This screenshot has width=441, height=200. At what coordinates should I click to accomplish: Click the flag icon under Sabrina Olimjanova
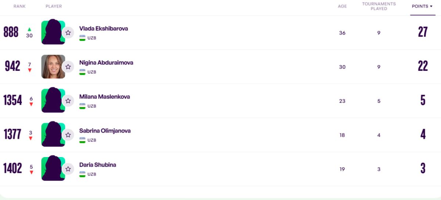[x=82, y=140]
